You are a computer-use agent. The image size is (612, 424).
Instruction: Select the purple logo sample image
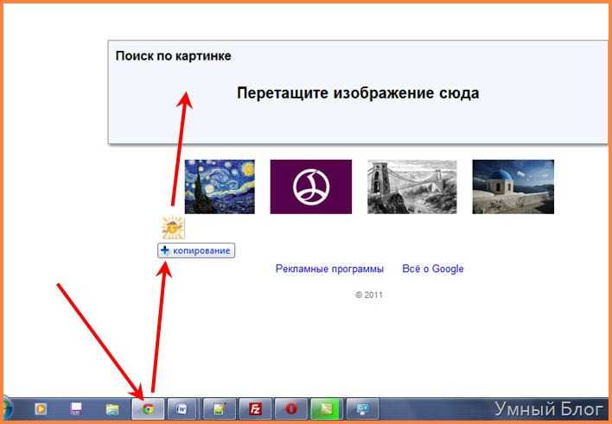tap(311, 187)
